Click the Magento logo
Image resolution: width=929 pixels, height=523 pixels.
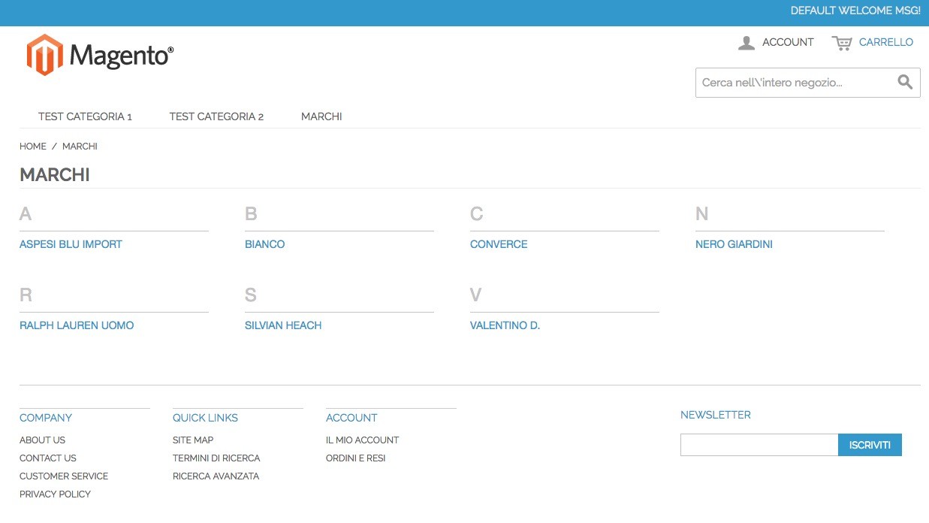click(x=100, y=55)
